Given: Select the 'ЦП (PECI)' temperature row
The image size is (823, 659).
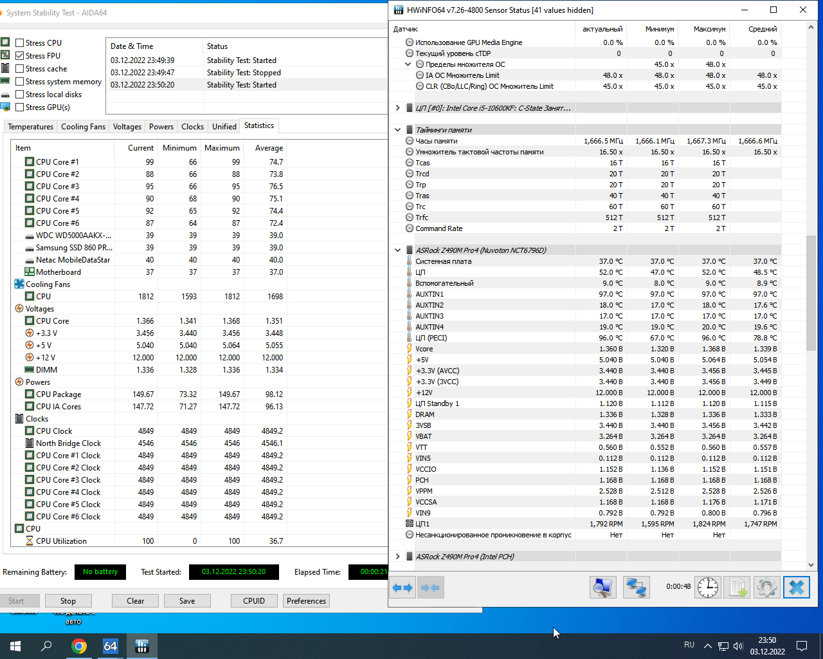Looking at the screenshot, I should tap(586, 338).
